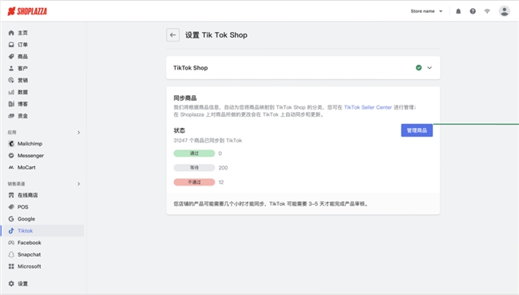Click the 管理商品 manage products button
Image resolution: width=519 pixels, height=295 pixels.
pyautogui.click(x=417, y=130)
